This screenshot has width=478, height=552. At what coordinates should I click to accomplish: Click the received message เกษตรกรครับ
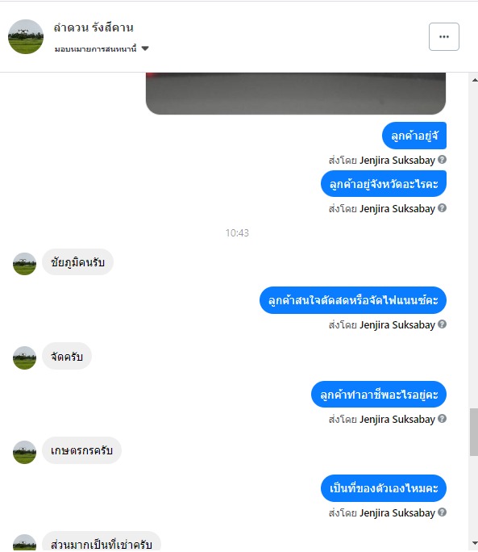(81, 450)
